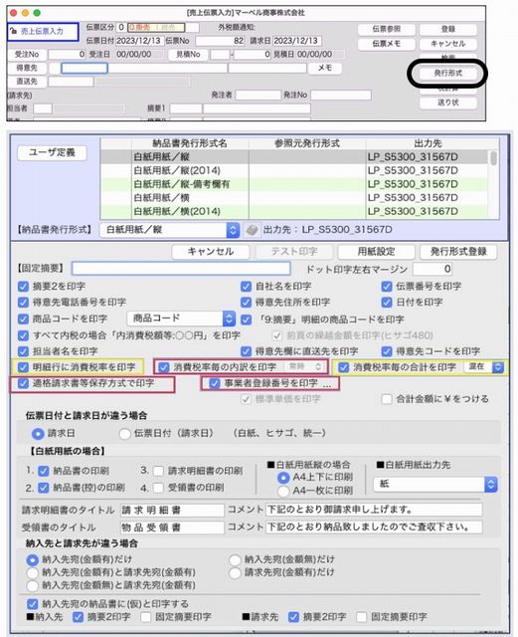The width and height of the screenshot is (518, 637).
Task: Open 消費税率毎の合計 混在 dropdown
Action: tap(484, 367)
